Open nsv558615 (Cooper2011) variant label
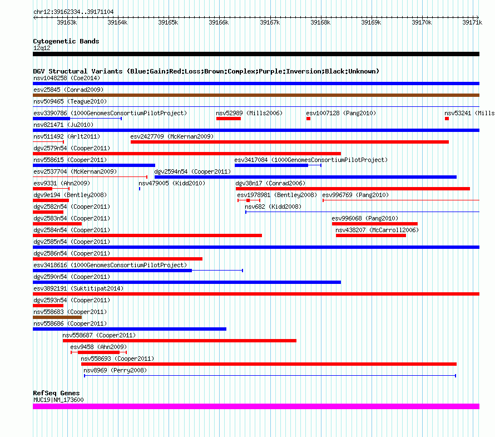495x437 pixels. 70,160
